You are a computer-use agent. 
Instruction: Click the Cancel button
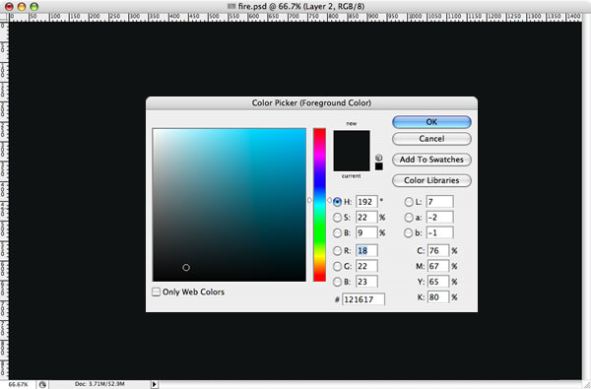[x=431, y=139]
